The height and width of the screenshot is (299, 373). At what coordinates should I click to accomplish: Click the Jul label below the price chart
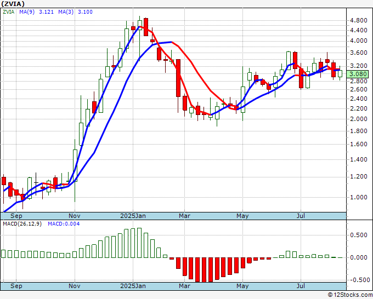[301, 286]
